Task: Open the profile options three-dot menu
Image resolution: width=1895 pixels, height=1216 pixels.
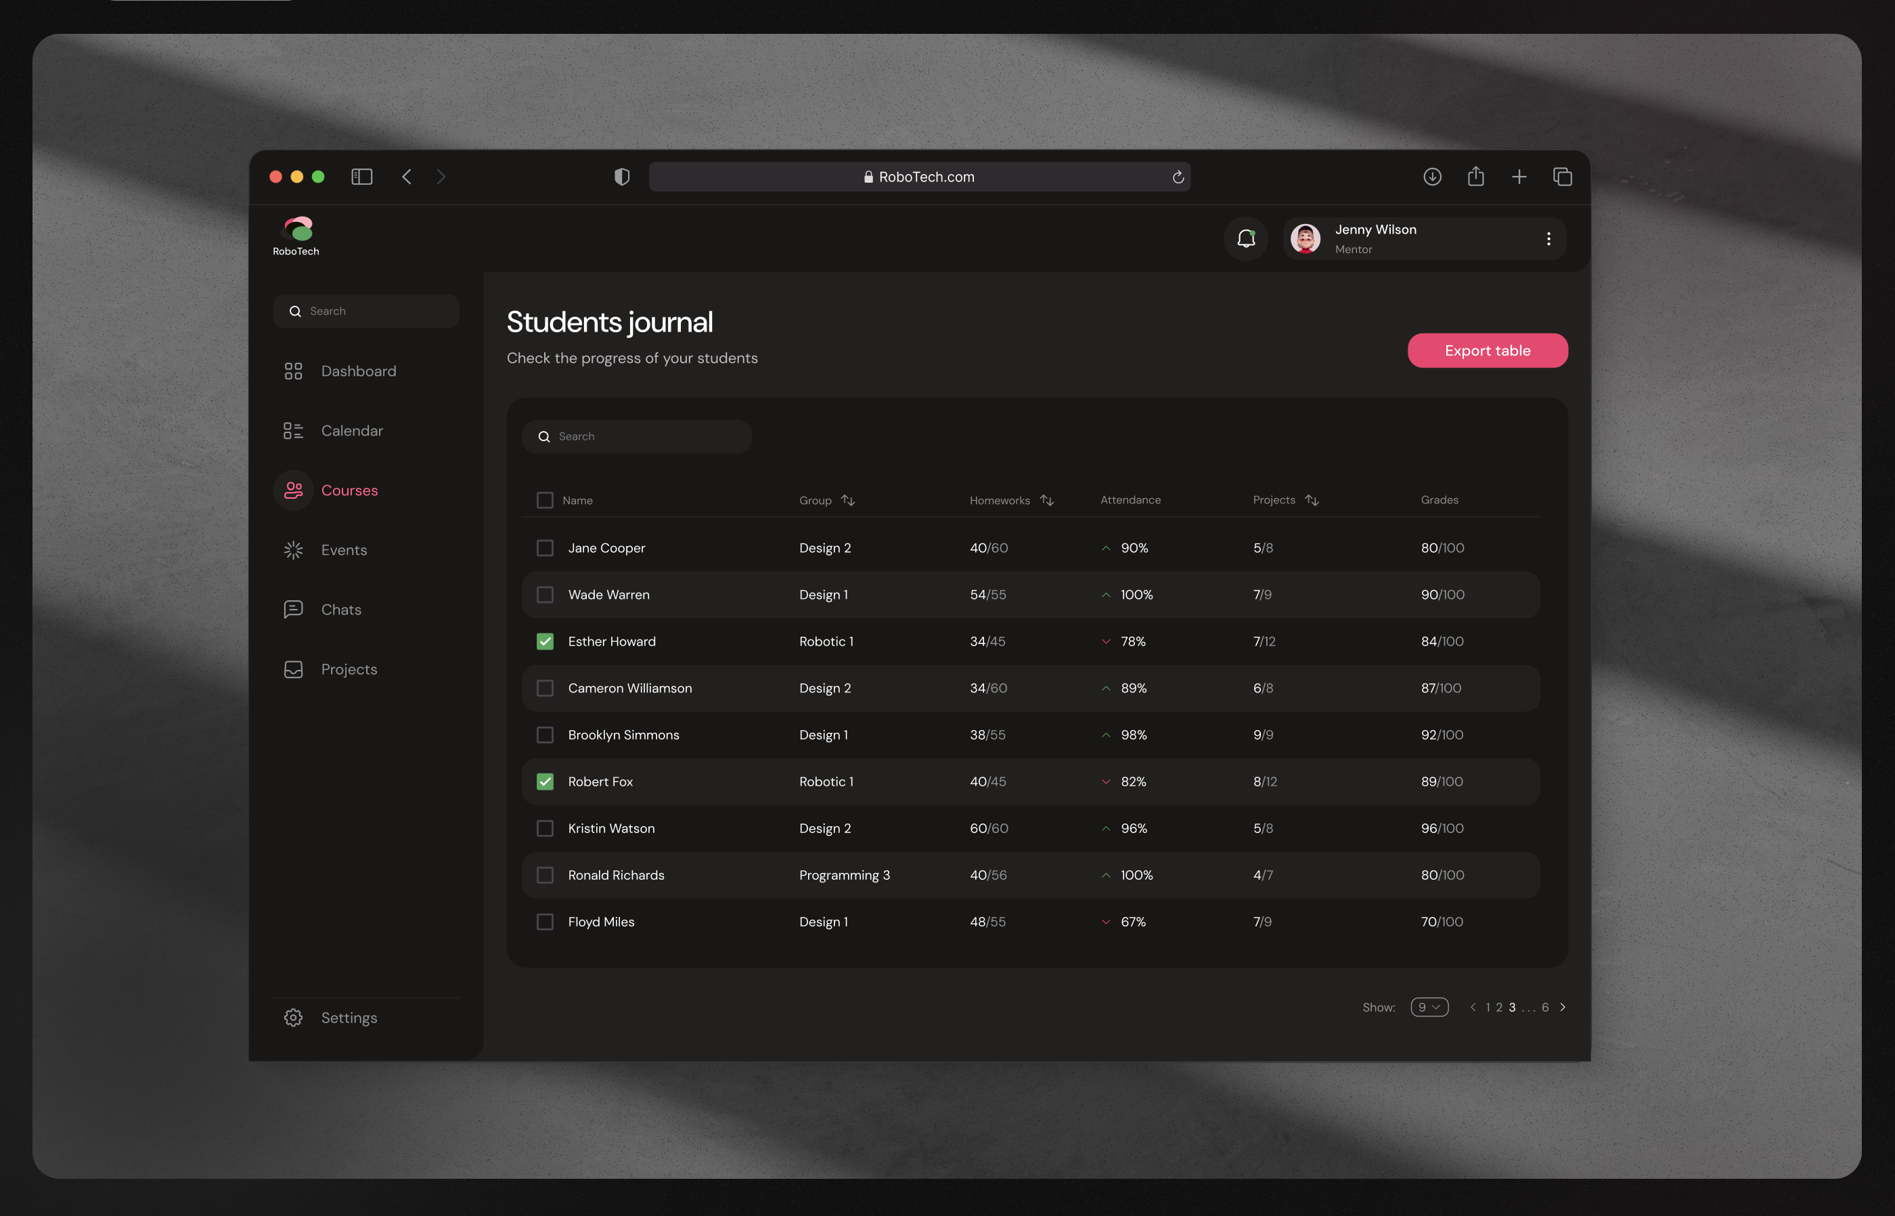Action: coord(1548,238)
